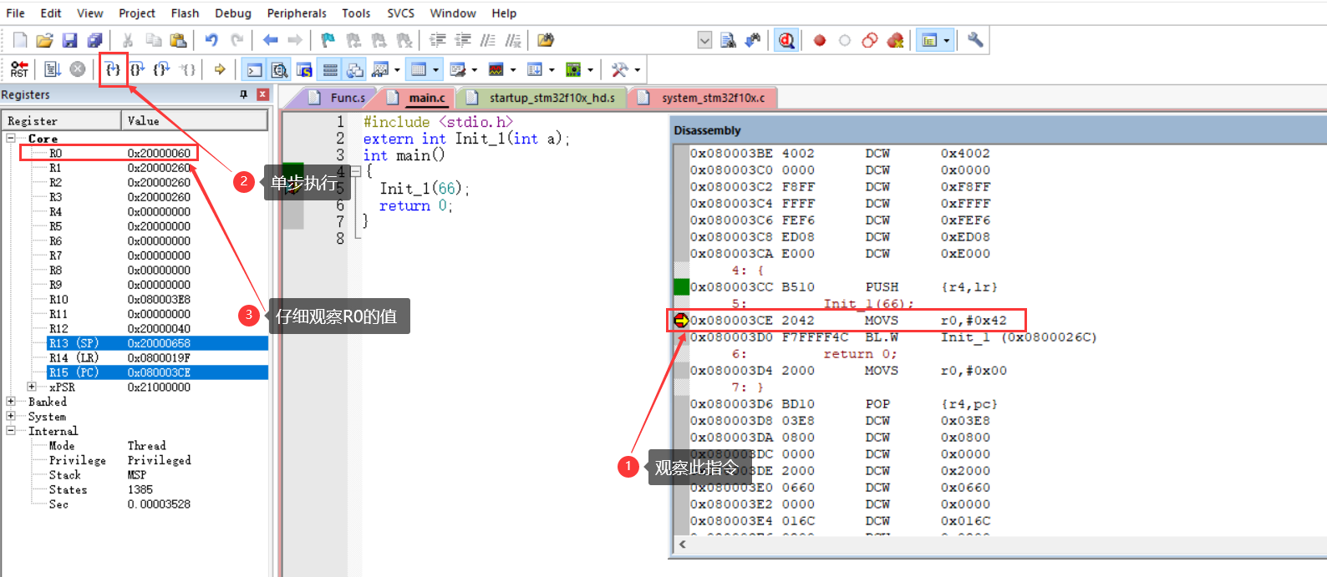
Task: Disable all breakpoints icon
Action: click(870, 40)
